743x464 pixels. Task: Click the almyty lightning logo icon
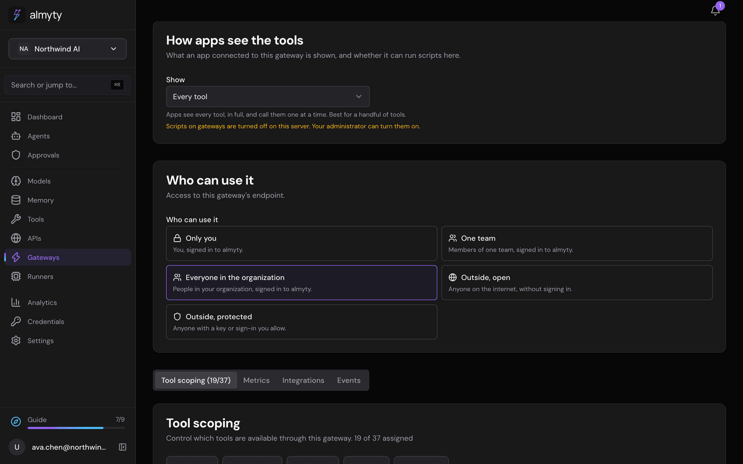pos(17,15)
